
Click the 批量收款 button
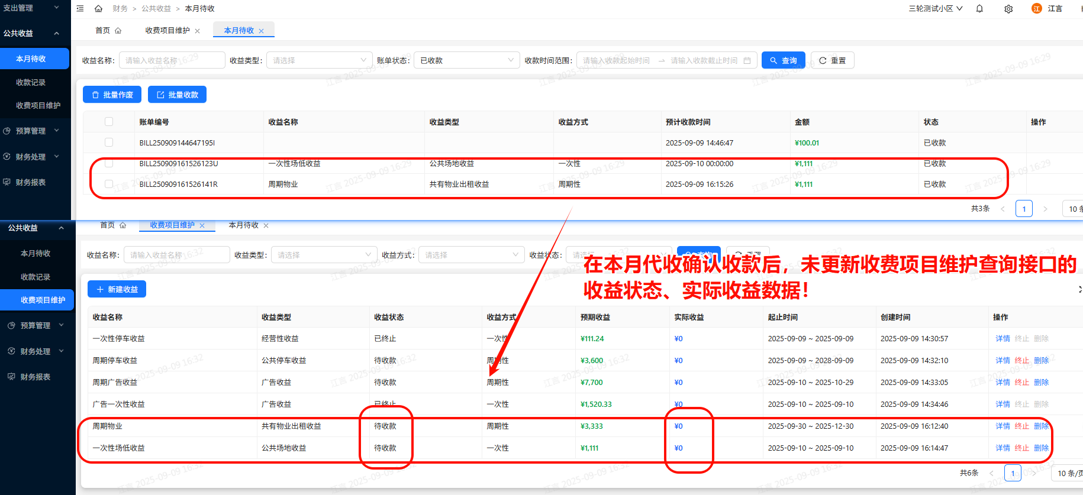coord(177,95)
